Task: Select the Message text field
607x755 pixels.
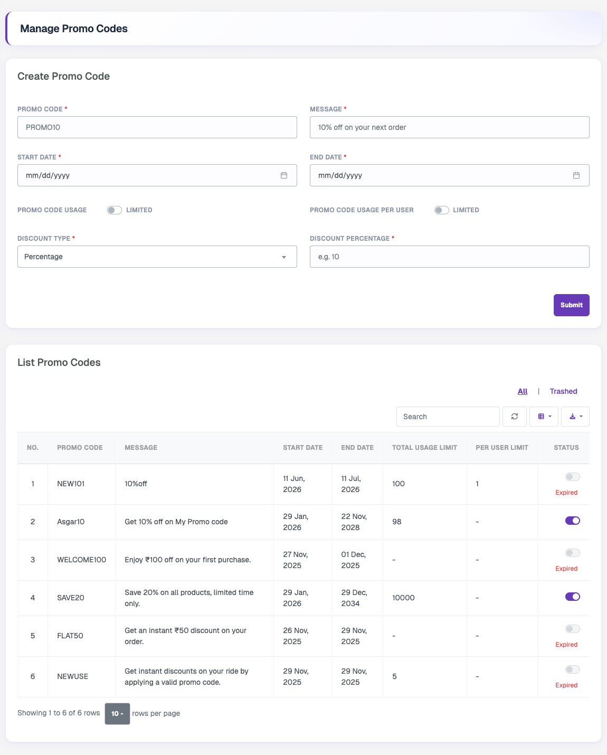Action: [450, 127]
